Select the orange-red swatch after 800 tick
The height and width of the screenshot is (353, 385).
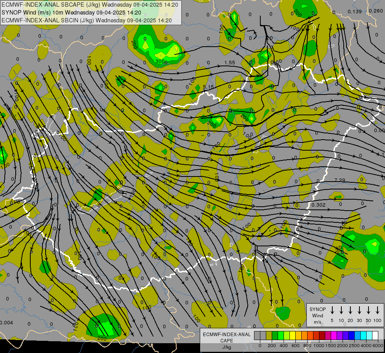[310, 335]
